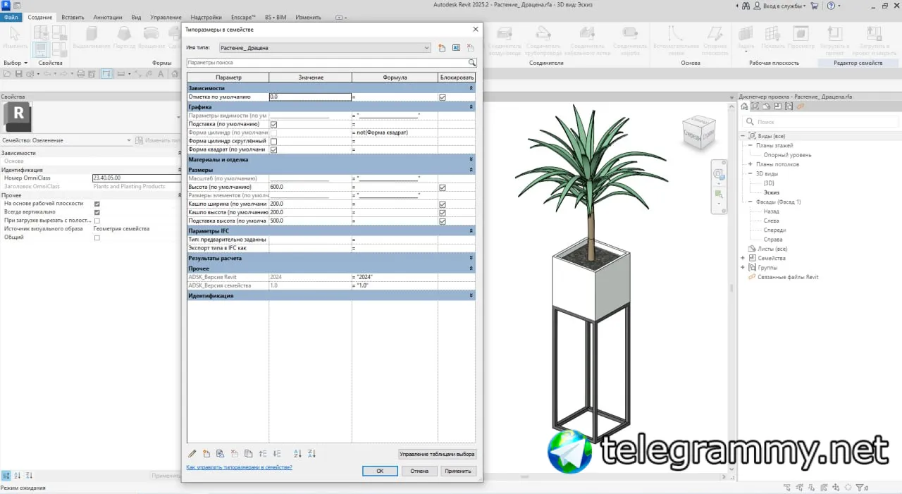902x494 pixels.
Task: Click the Связанные файлы Revit link icon
Action: pyautogui.click(x=751, y=277)
